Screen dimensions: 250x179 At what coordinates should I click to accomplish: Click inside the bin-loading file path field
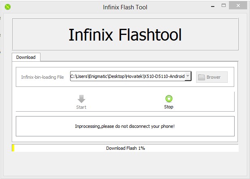127,76
